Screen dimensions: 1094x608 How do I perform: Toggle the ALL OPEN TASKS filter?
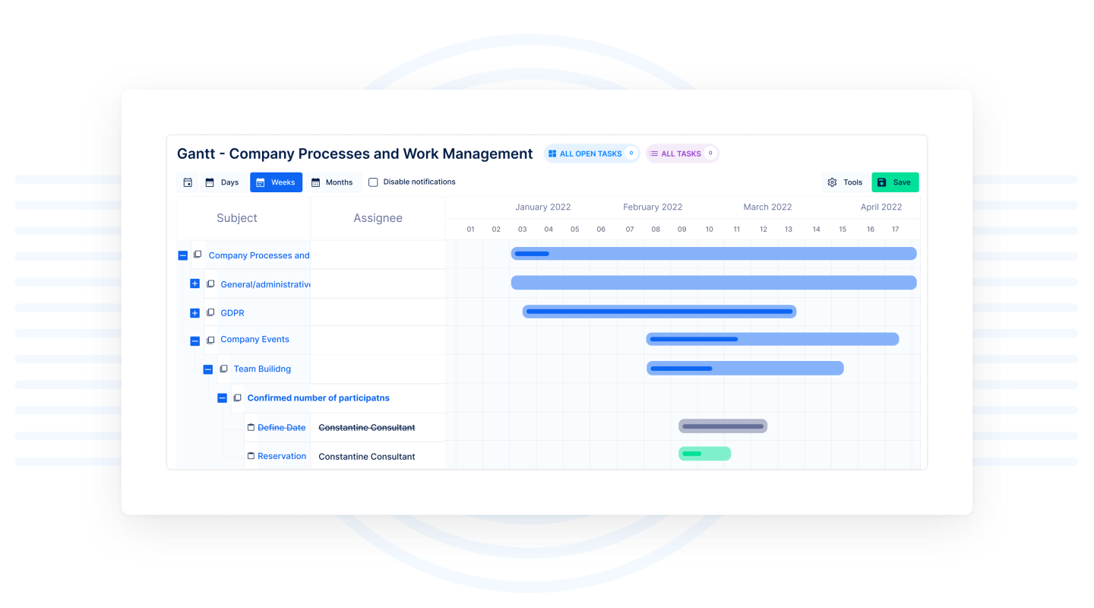(591, 154)
